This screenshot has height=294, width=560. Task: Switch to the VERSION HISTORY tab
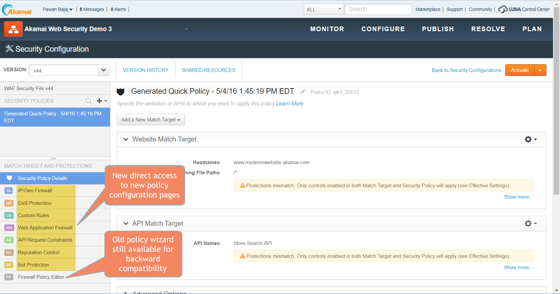(146, 70)
